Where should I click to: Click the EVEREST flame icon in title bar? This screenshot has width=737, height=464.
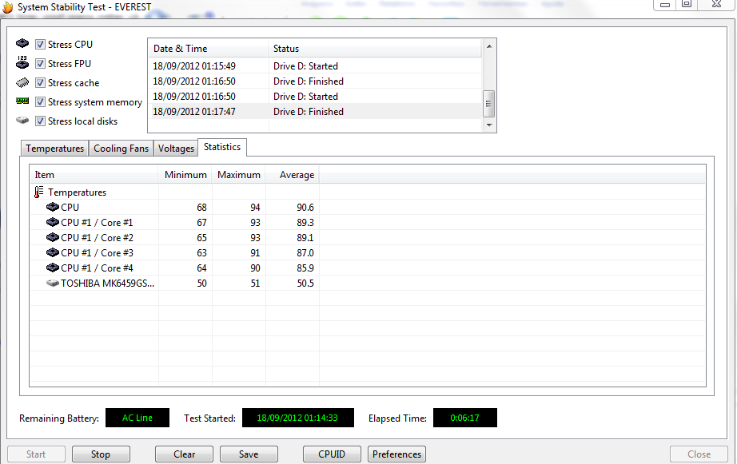(x=7, y=7)
